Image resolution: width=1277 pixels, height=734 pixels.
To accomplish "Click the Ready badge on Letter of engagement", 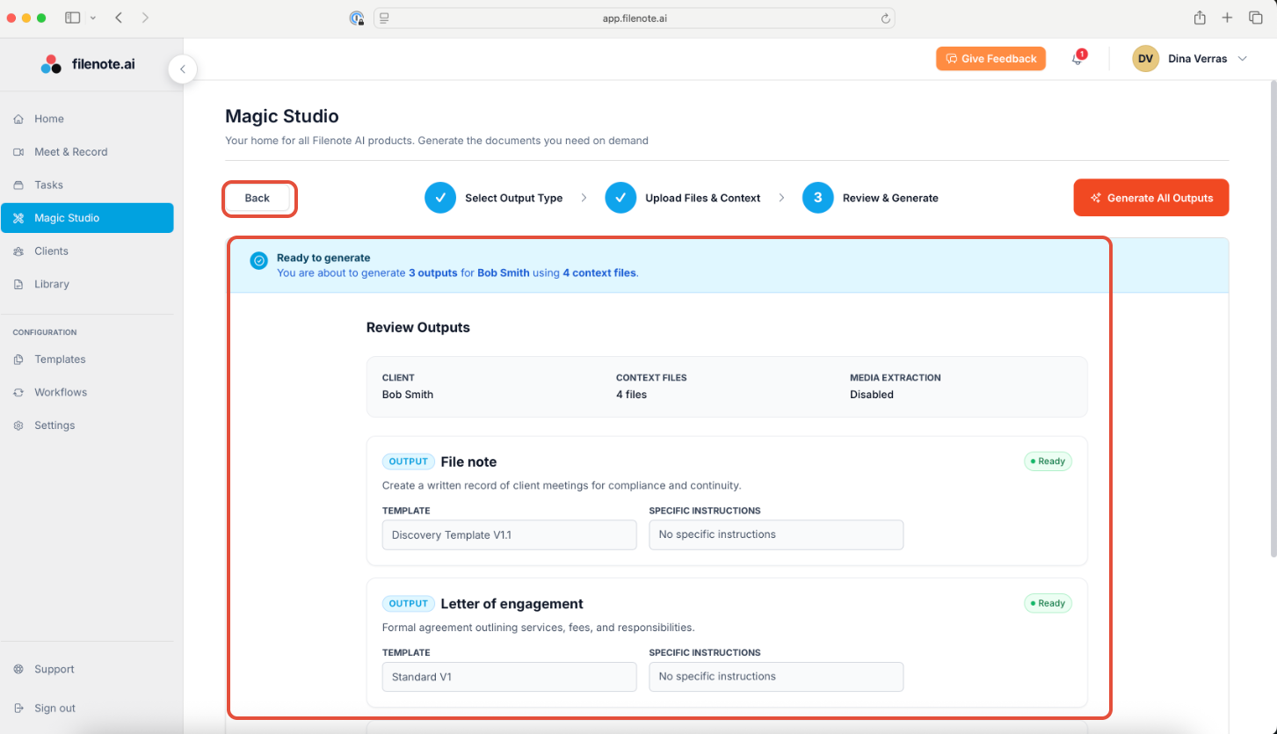I will [1048, 604].
